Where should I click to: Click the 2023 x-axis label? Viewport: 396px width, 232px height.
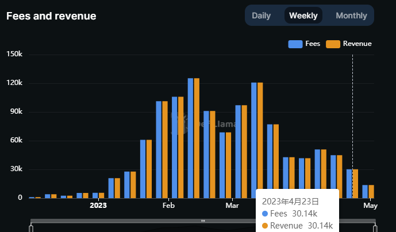coord(98,206)
